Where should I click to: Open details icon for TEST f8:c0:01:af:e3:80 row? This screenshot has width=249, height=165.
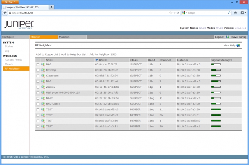pyautogui.click(x=43, y=121)
